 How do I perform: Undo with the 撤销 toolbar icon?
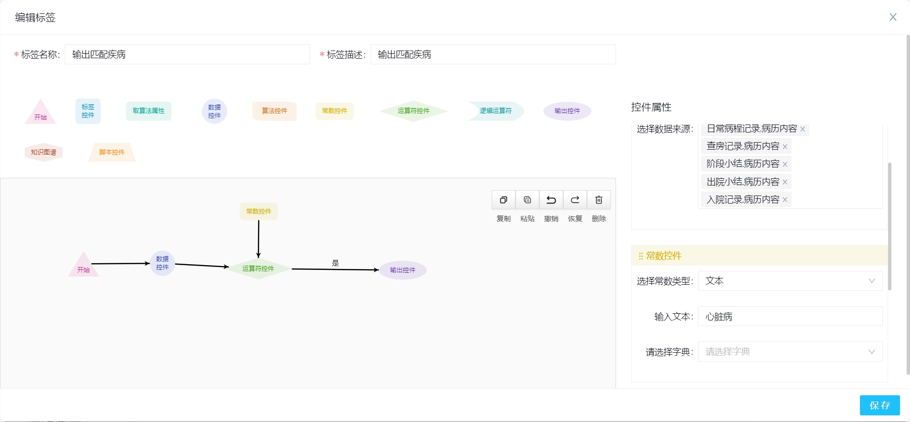[x=551, y=200]
